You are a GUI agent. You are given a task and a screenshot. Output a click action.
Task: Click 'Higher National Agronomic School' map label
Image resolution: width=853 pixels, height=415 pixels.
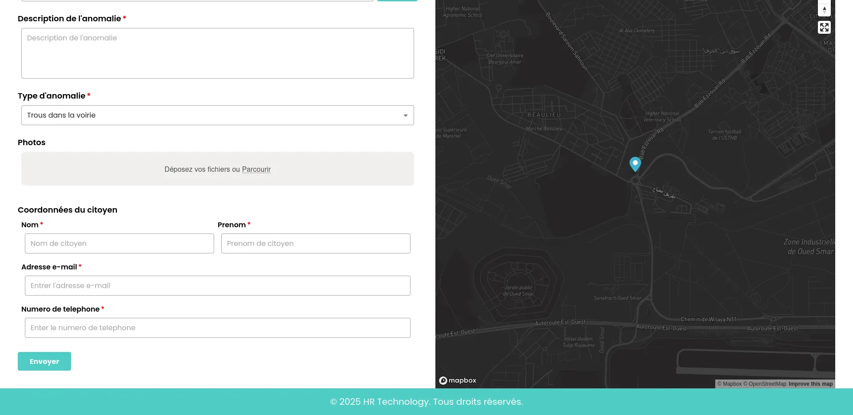click(x=462, y=12)
